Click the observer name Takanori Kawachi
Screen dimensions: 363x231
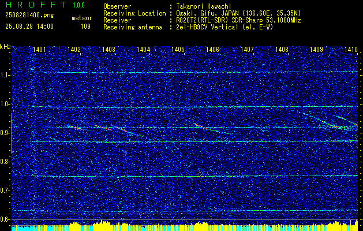pyautogui.click(x=203, y=6)
